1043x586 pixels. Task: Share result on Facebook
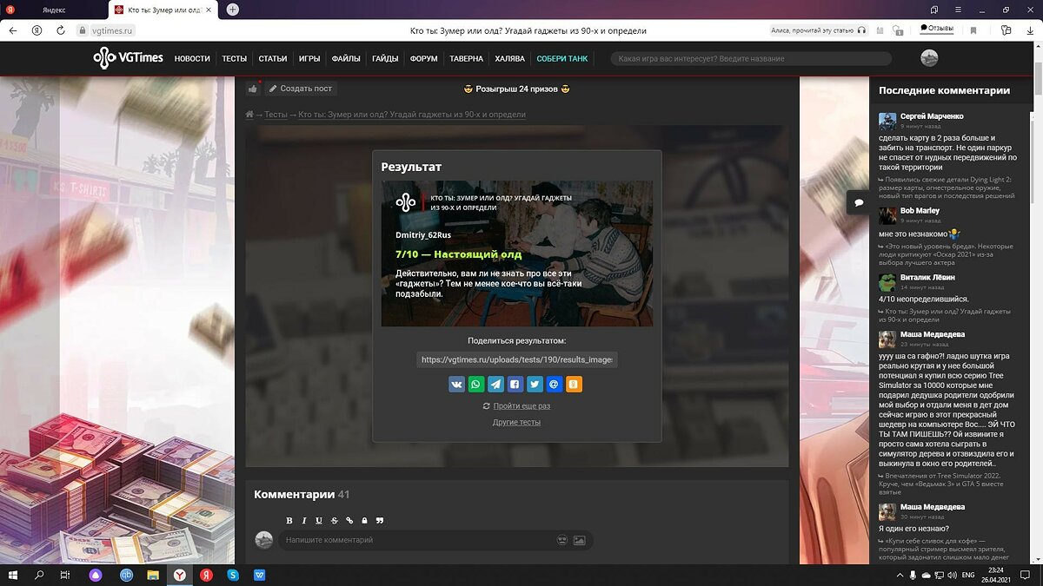coord(515,384)
